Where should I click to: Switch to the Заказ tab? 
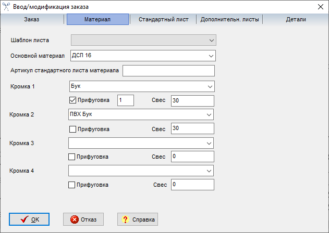[x=32, y=20]
